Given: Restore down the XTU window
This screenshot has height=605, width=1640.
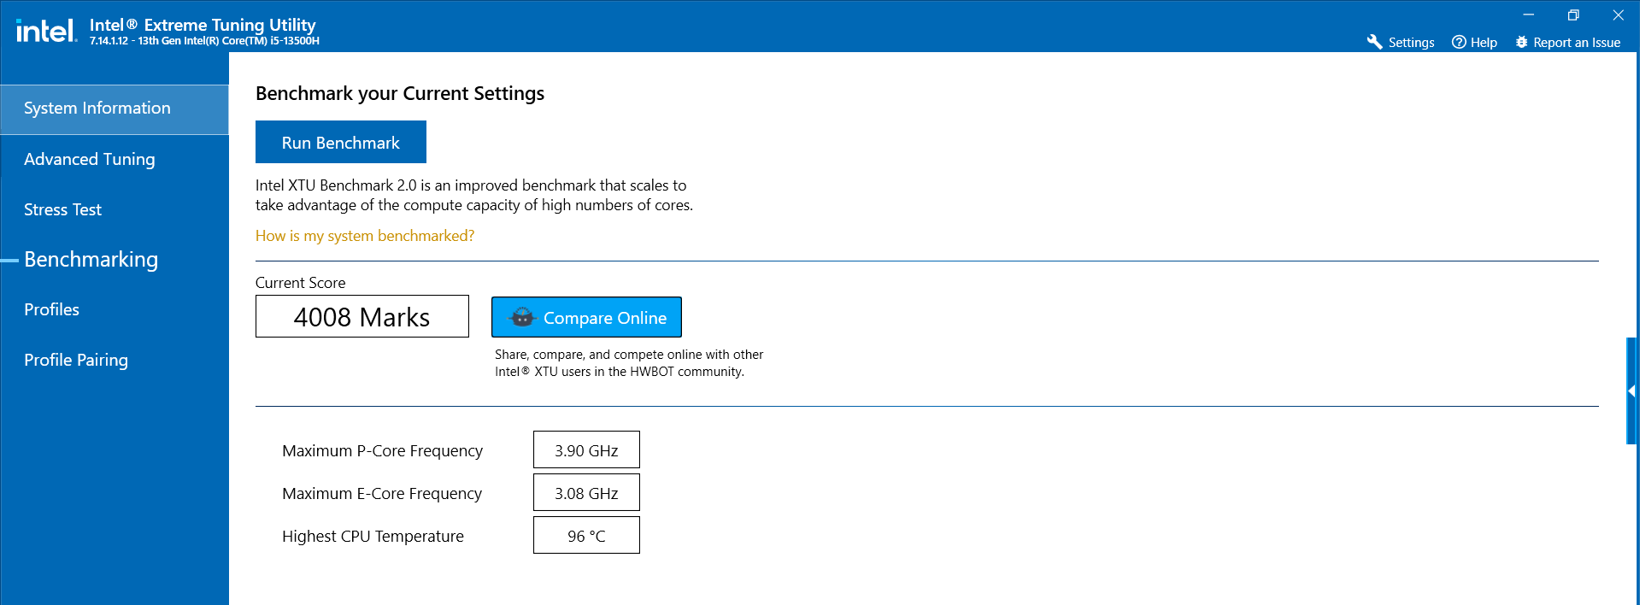Looking at the screenshot, I should click(1573, 15).
